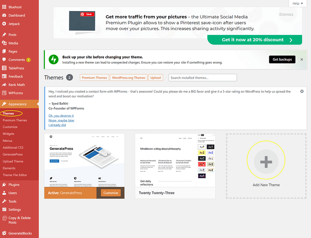Open Widgets submenu item
311x238 pixels.
pos(9,134)
